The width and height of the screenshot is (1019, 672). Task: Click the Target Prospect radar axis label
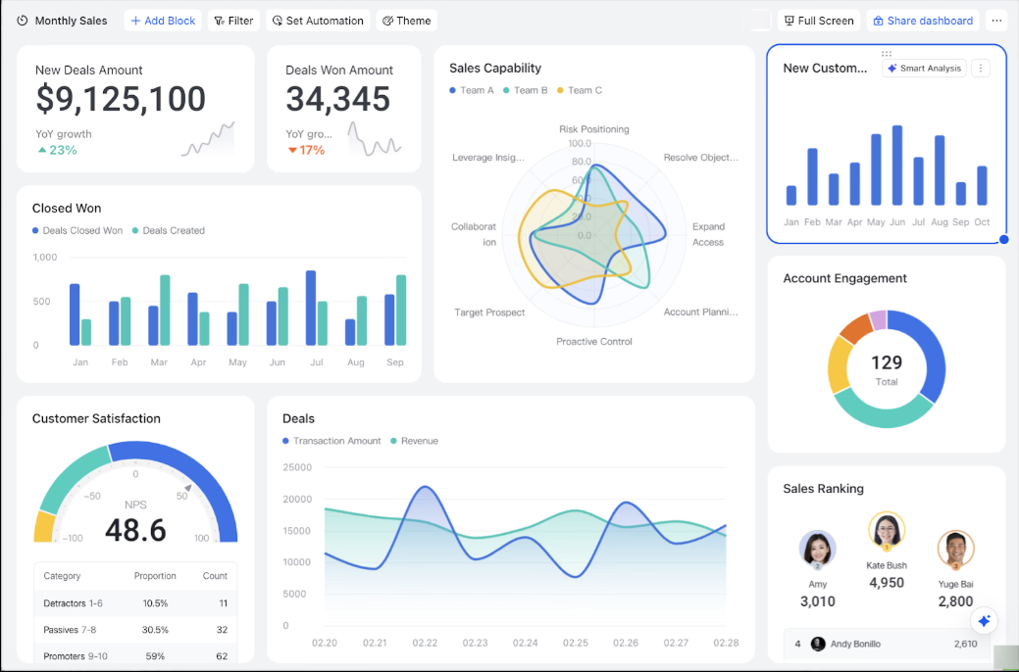click(489, 312)
